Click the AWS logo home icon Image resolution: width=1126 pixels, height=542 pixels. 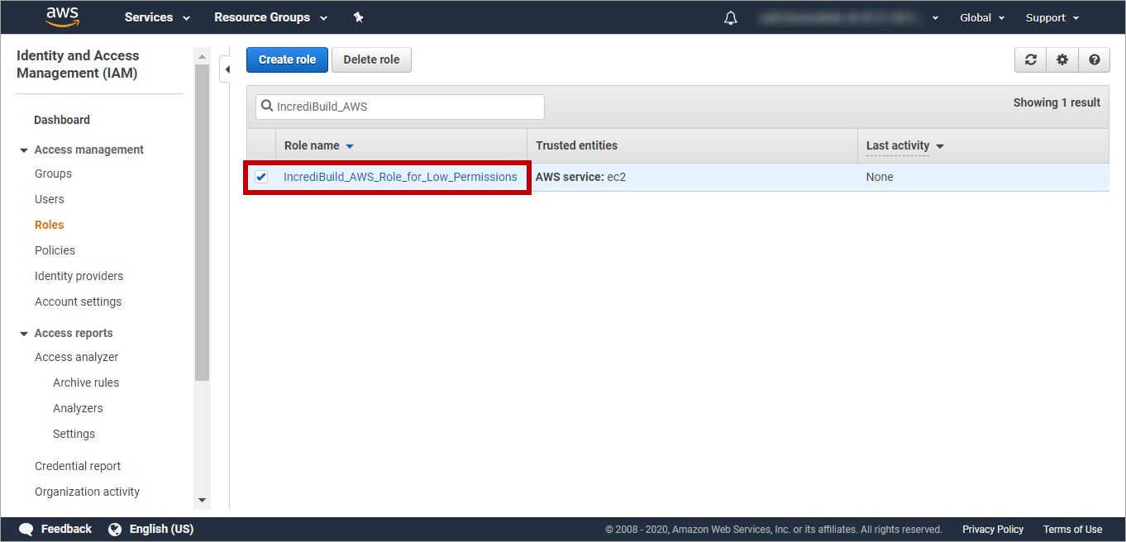[62, 17]
